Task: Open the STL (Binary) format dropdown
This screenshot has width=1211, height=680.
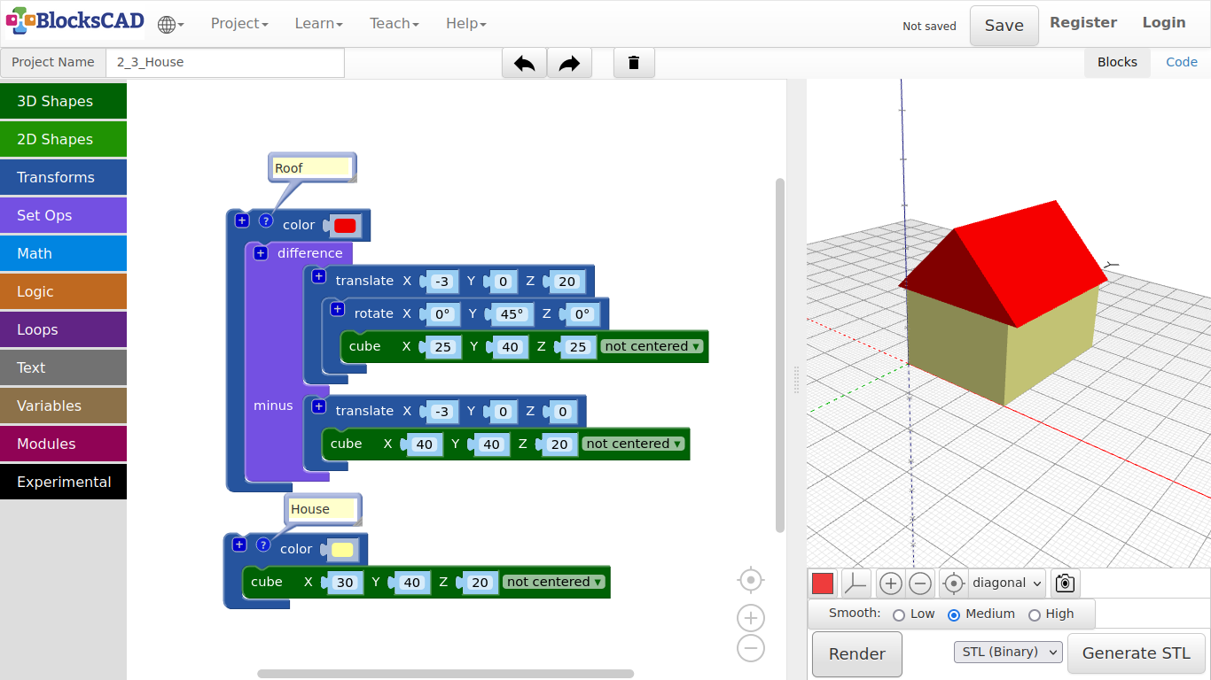Action: [1008, 653]
